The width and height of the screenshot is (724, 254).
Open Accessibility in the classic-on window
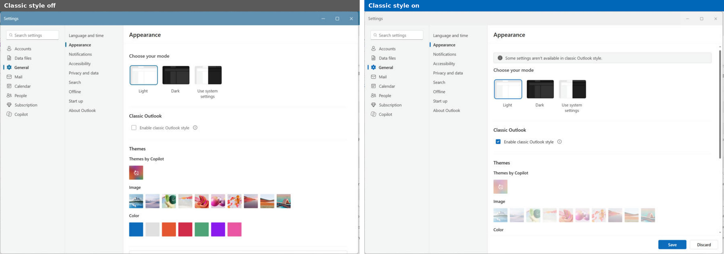point(444,64)
